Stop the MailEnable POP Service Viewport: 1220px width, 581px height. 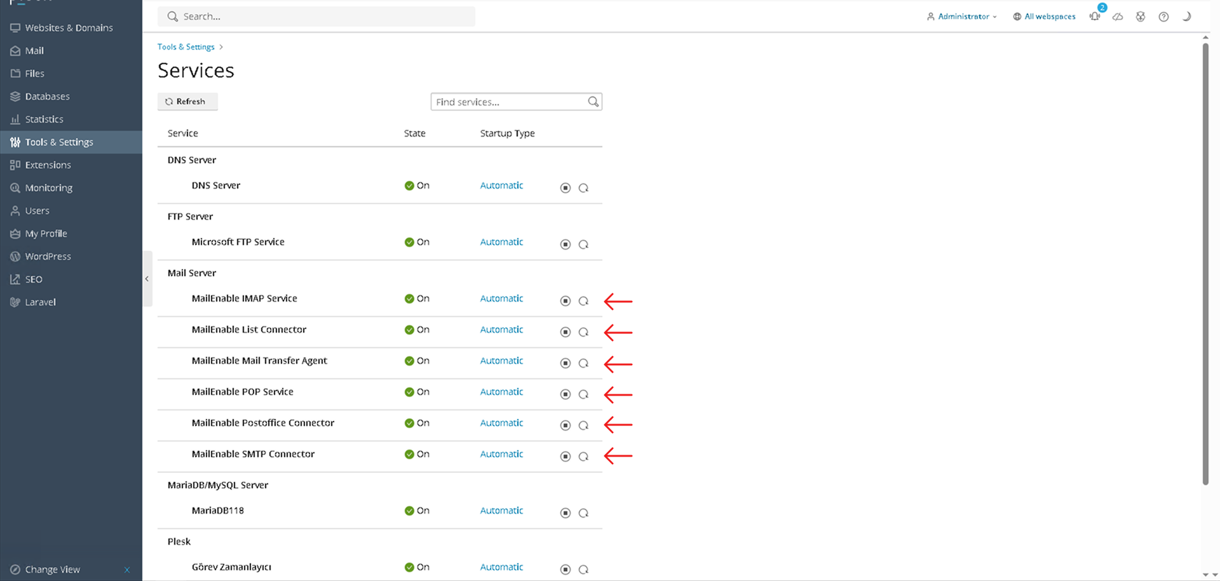[566, 394]
